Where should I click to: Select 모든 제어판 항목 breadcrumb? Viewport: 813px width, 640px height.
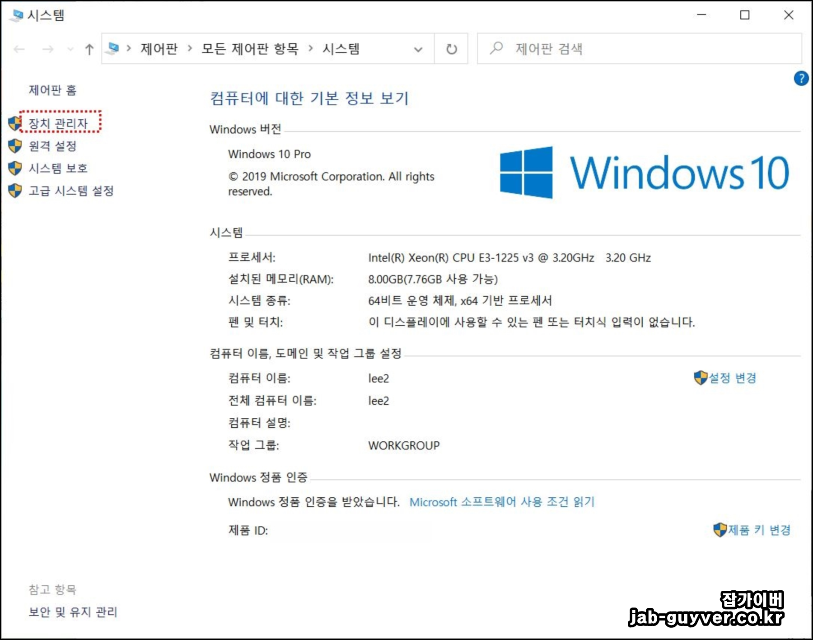click(x=250, y=49)
